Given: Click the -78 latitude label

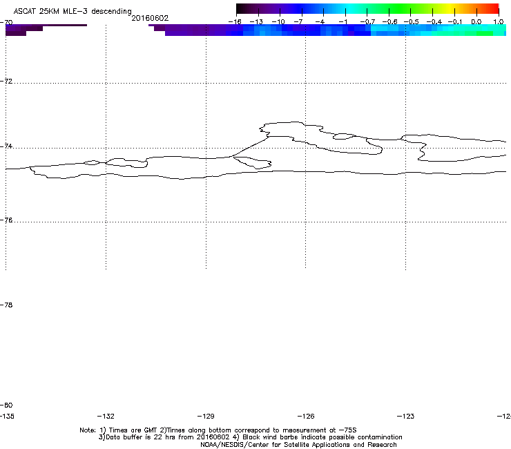Looking at the screenshot, I should [x=6, y=305].
